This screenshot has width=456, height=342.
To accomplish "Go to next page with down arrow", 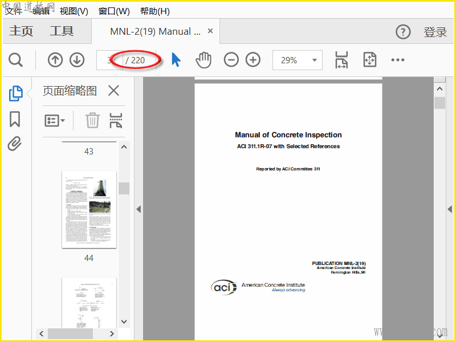I will click(x=77, y=60).
